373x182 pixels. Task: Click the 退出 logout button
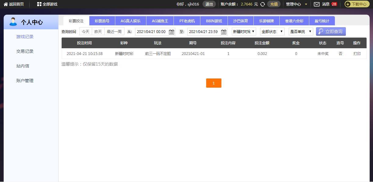[209, 4]
